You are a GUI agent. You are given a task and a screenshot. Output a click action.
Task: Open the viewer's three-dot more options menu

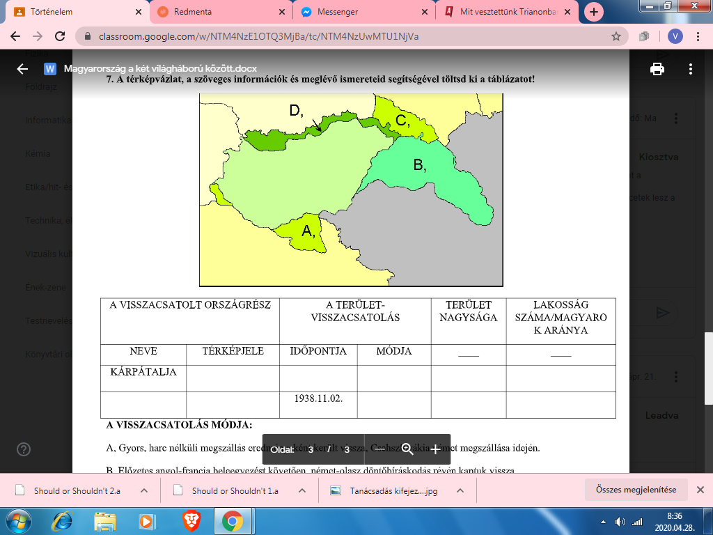[x=690, y=69]
